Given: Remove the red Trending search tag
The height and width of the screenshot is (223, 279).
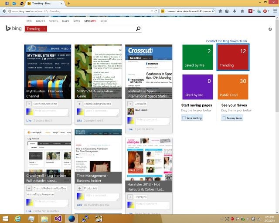Looking at the screenshot, I should pos(44,29).
